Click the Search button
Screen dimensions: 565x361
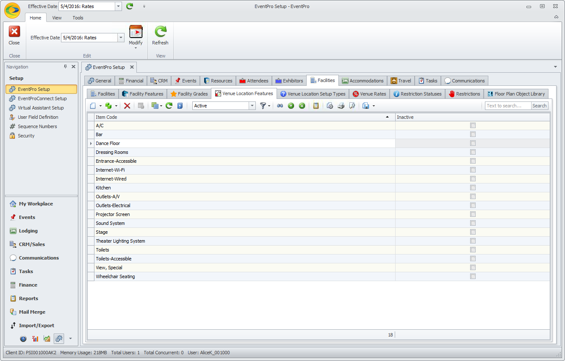tap(539, 106)
